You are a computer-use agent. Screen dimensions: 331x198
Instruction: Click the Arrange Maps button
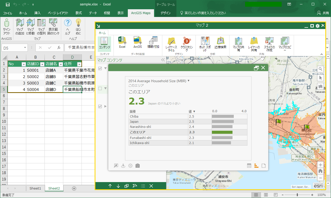pyautogui.click(x=41, y=27)
